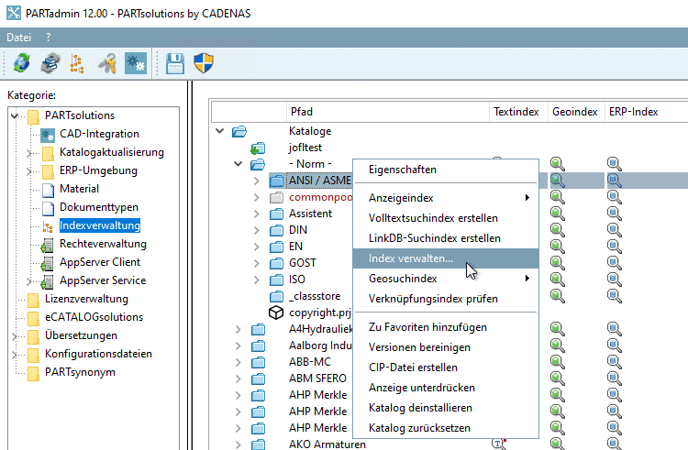Image resolution: width=688 pixels, height=450 pixels.
Task: Choose Index verwalten... from context menu
Action: 410,258
